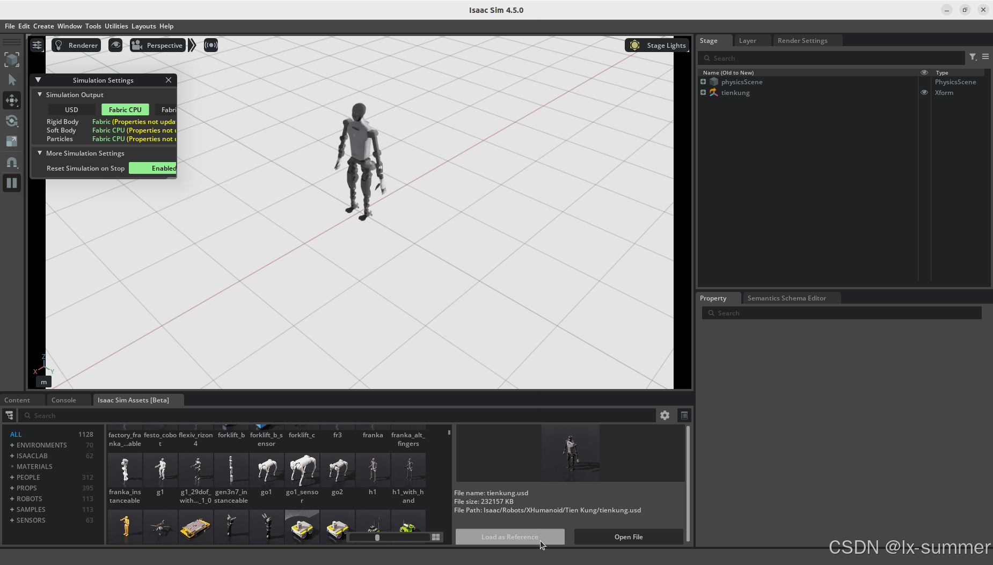Collapse the Simulation Output section
Image resolution: width=993 pixels, height=565 pixels.
pyautogui.click(x=39, y=94)
